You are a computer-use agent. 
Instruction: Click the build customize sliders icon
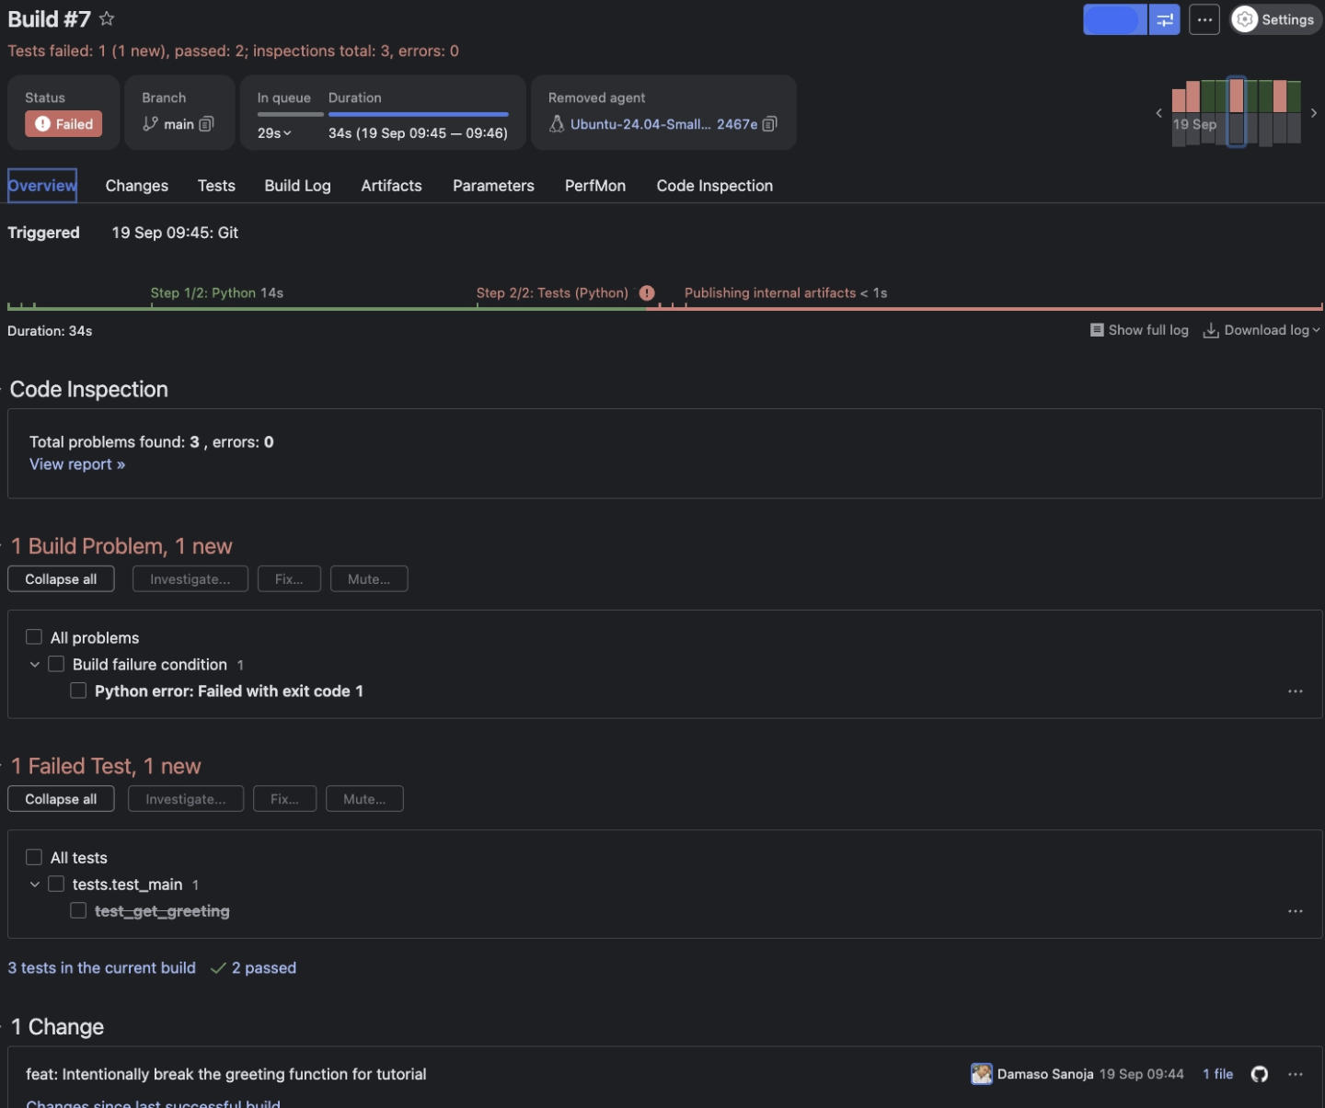point(1165,19)
